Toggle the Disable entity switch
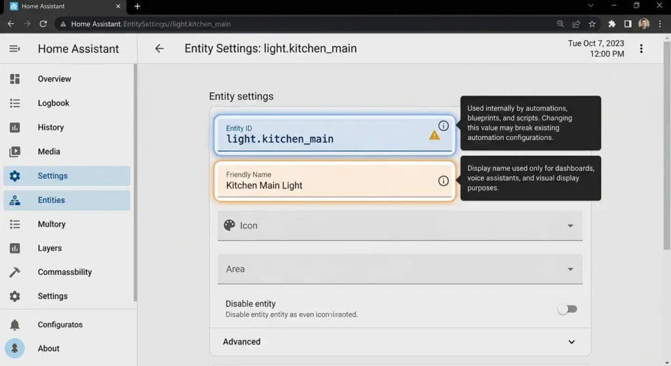671x366 pixels. (x=567, y=308)
